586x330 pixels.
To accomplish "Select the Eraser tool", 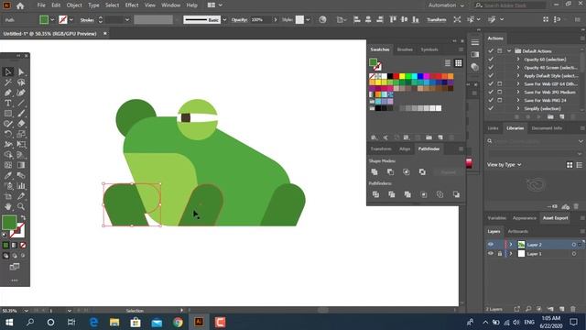I will click(x=21, y=124).
